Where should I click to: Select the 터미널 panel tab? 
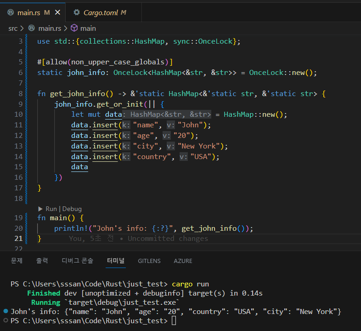(115, 261)
